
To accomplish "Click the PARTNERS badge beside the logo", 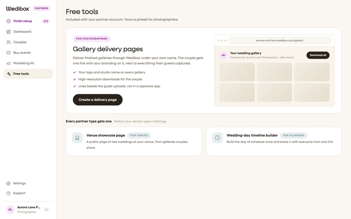I will click(x=41, y=8).
